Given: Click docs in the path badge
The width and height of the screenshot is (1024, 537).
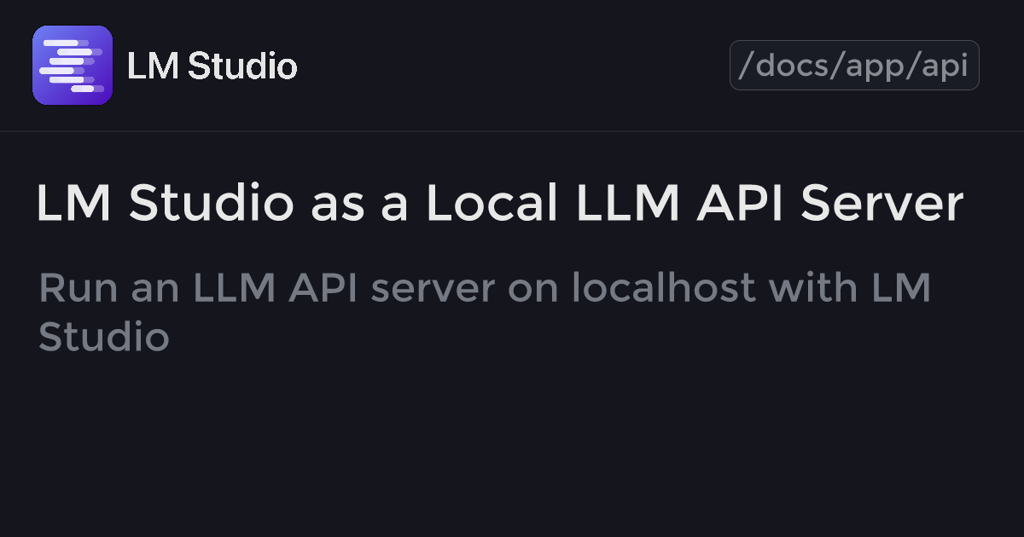Looking at the screenshot, I should (x=792, y=66).
